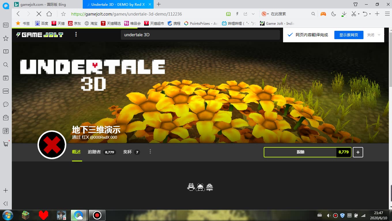The width and height of the screenshot is (392, 221).
Task: Click the plus icon in browser toolbar
Action: click(377, 14)
